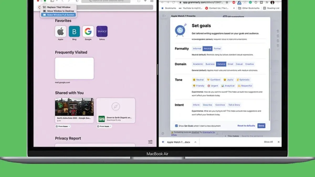Select the Confident tone
Image resolution: width=315 pixels, height=177 pixels.
coord(213,80)
